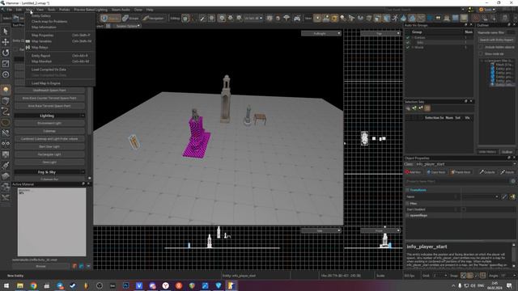The width and height of the screenshot is (518, 291).
Task: Select the arrow Selection tool in left toolbar
Action: coord(6,32)
